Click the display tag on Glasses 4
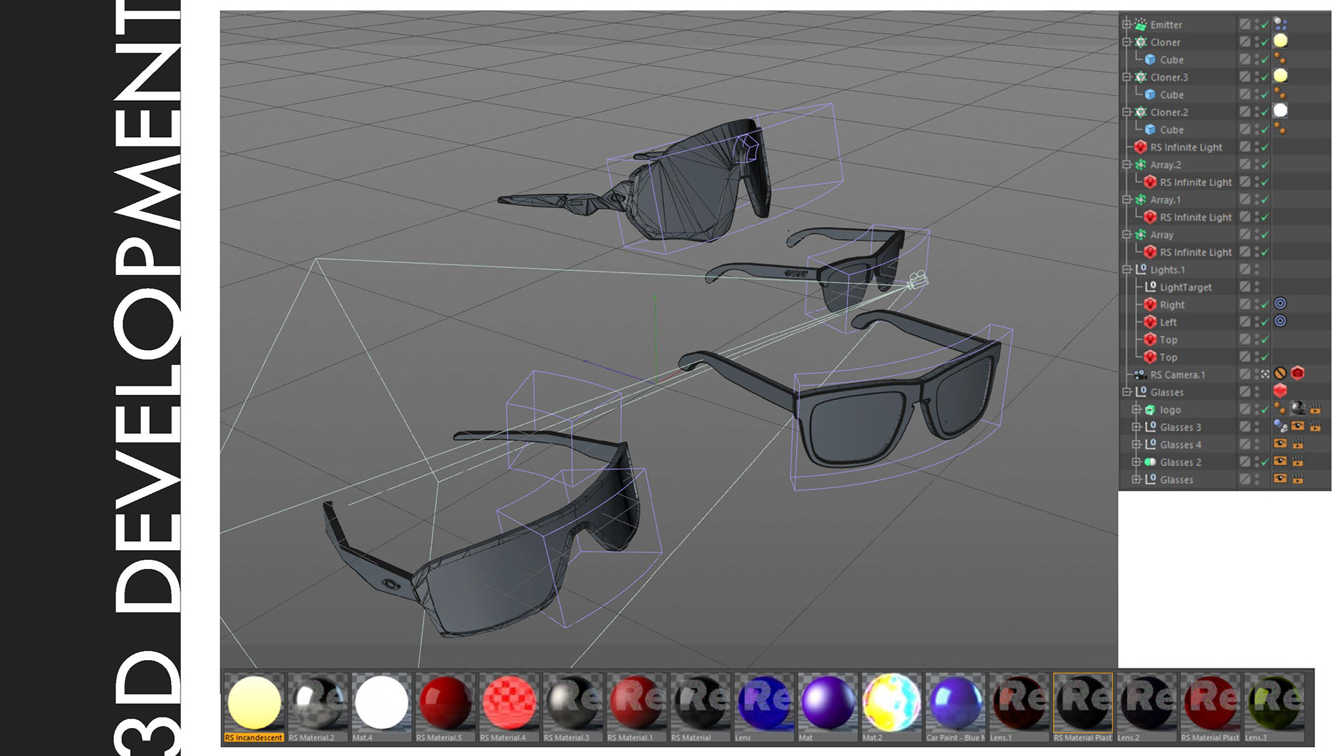 pos(1280,444)
